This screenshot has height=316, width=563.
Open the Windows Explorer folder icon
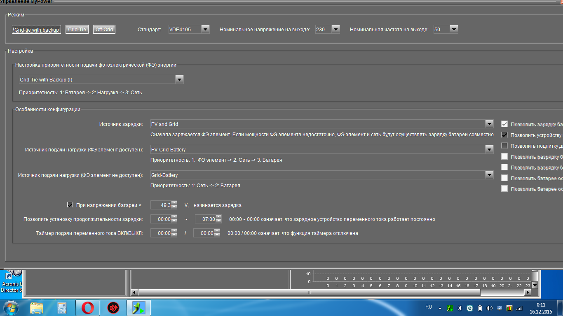[x=37, y=308]
